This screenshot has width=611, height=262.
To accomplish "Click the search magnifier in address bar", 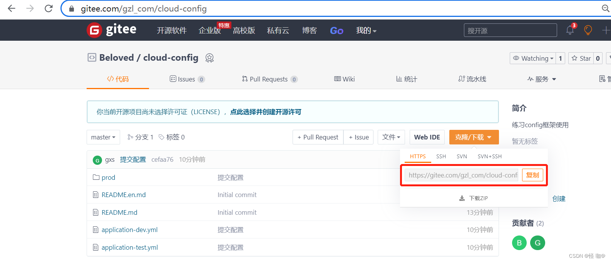I will (x=606, y=8).
